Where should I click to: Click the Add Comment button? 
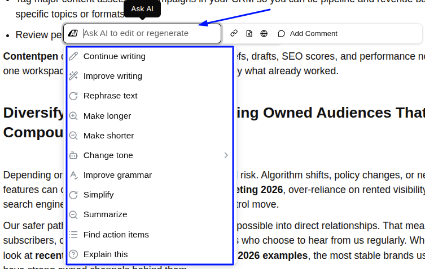[308, 34]
